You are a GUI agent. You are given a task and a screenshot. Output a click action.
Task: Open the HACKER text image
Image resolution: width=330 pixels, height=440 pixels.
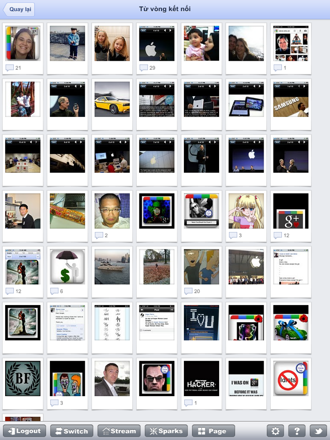201,378
